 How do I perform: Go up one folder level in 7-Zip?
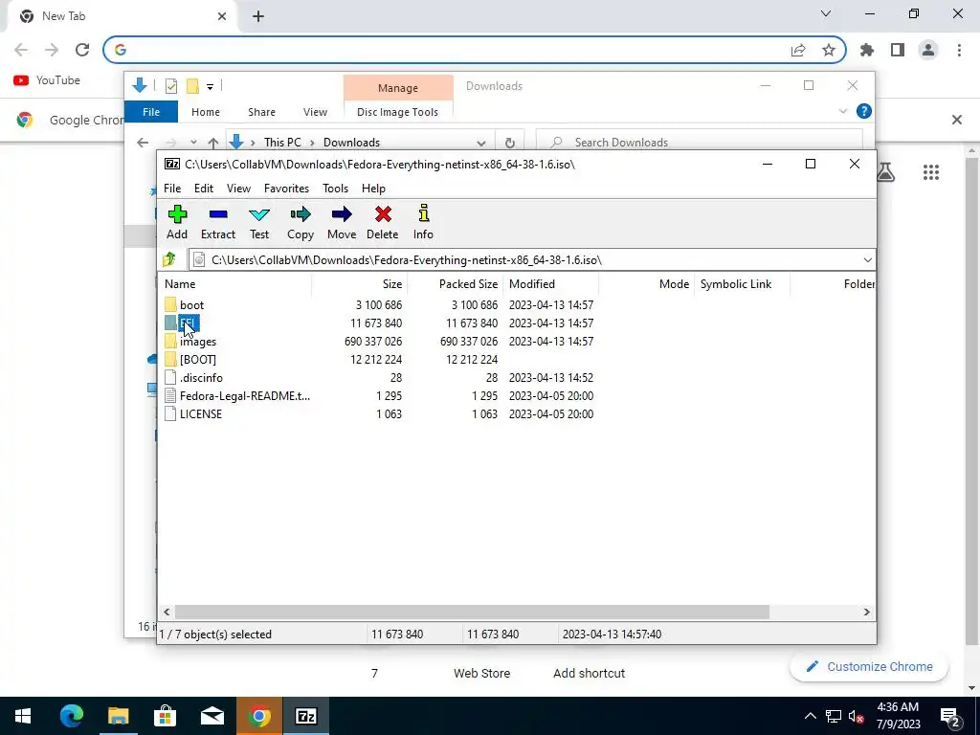click(169, 259)
